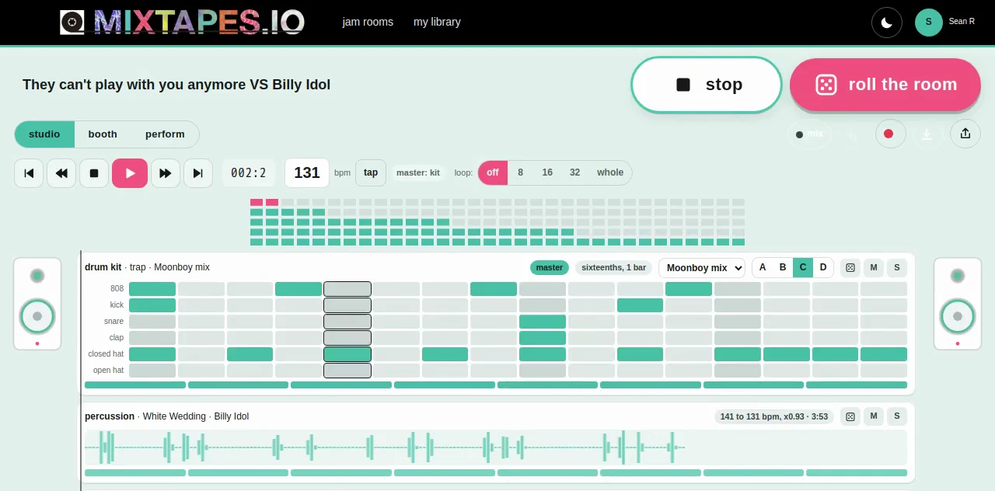Select drum pattern variation A

point(763,267)
